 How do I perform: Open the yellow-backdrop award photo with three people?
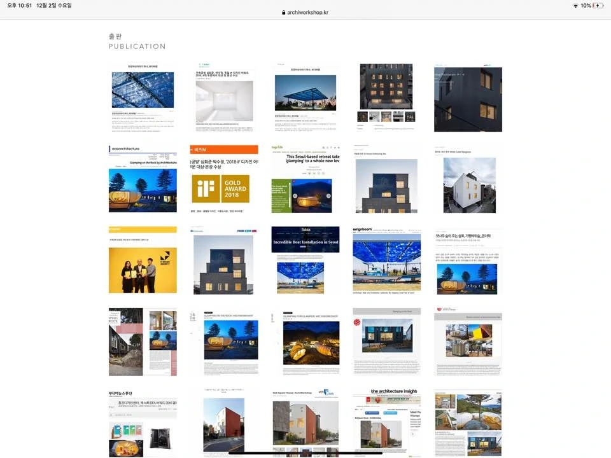[143, 260]
